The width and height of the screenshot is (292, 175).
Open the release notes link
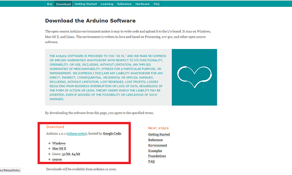tap(77, 134)
